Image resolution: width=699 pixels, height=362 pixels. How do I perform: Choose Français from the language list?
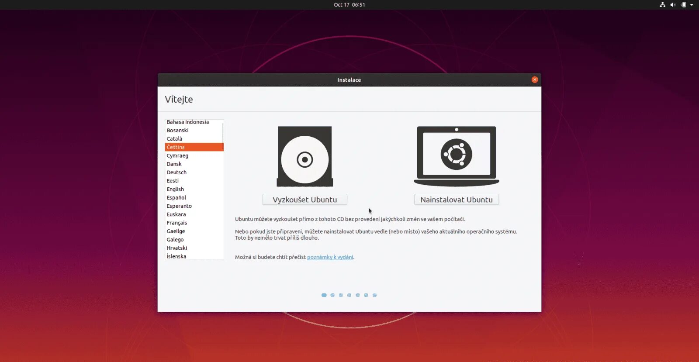coord(194,223)
